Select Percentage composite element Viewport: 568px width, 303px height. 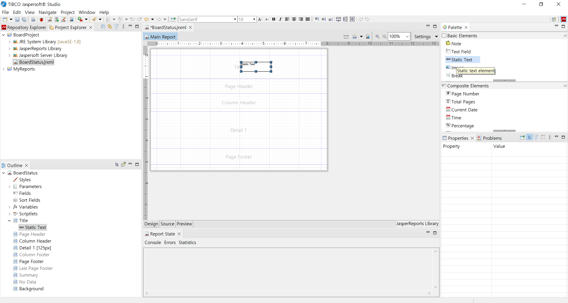point(460,126)
